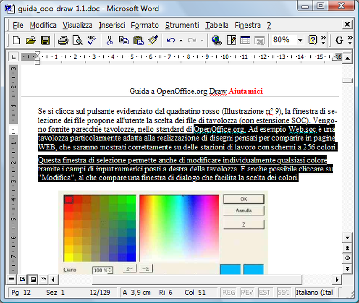359x303 pixels.
Task: Open the Visualizza menu
Action: click(x=78, y=25)
